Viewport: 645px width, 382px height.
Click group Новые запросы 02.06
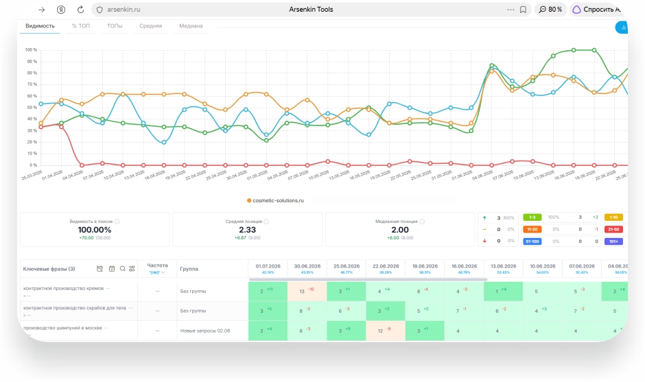205,331
